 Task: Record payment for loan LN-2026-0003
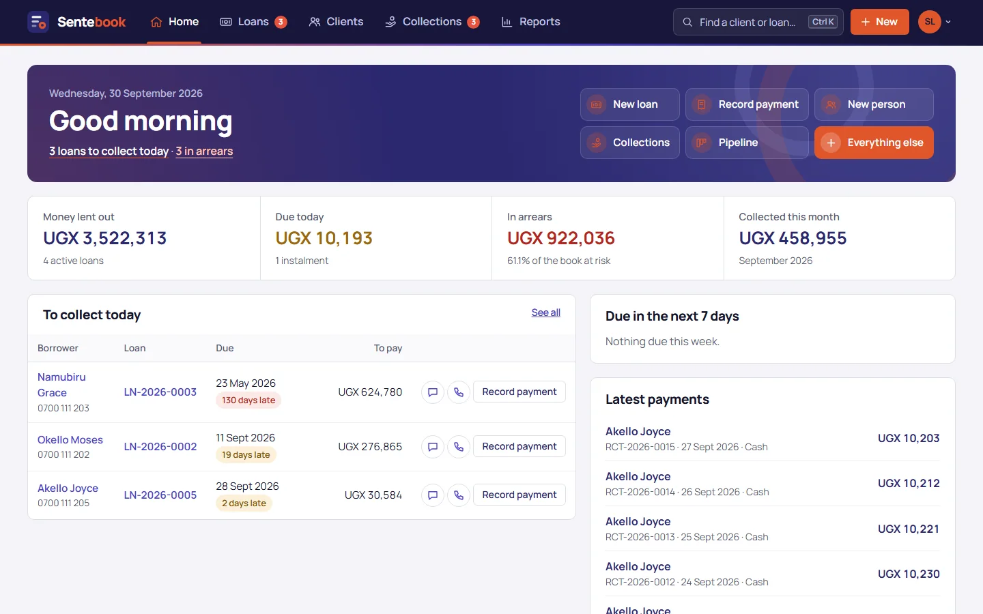519,392
